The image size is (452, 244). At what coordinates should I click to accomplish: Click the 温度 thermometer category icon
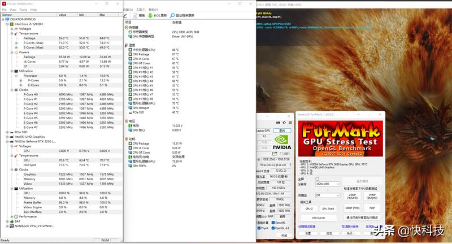(x=127, y=45)
